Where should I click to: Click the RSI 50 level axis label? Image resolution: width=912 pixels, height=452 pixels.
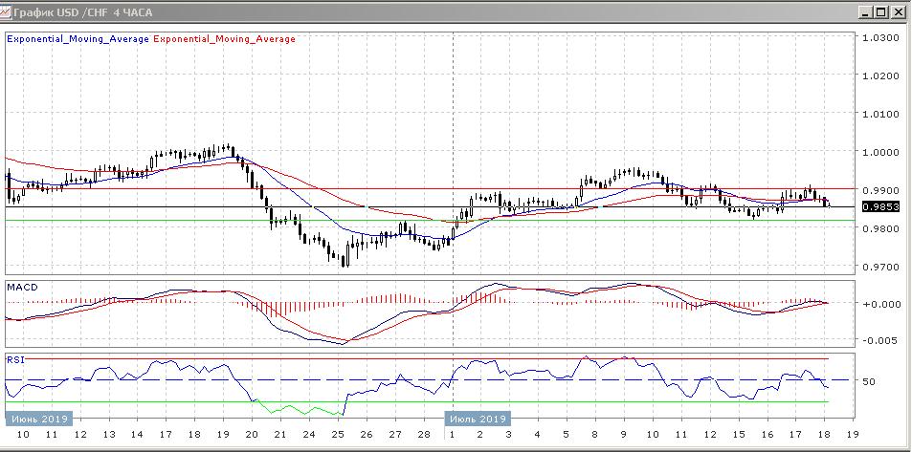[x=870, y=381]
